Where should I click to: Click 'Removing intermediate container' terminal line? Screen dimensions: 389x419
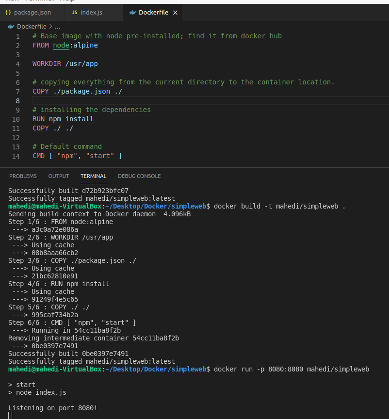94,338
